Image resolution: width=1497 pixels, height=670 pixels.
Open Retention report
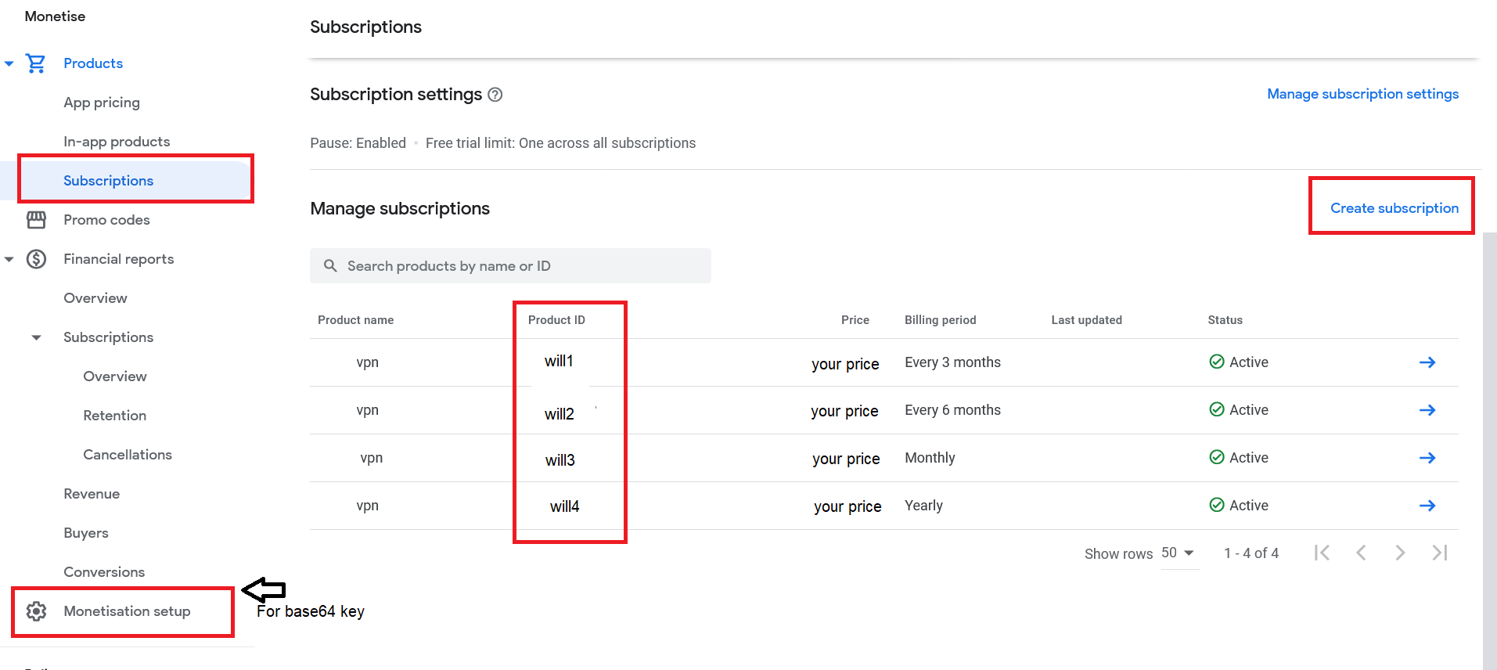point(115,416)
